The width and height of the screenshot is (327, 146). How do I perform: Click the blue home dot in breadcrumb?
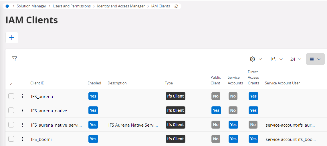pyautogui.click(x=7, y=6)
